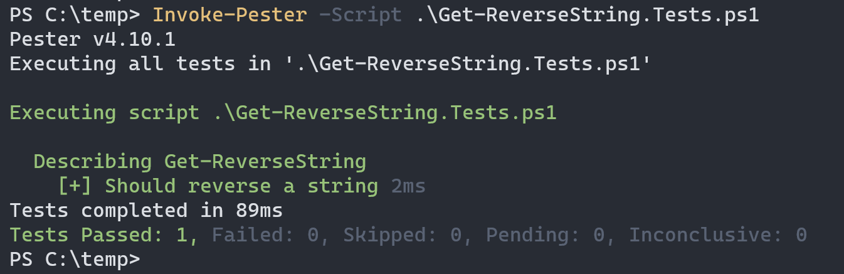Click the green .\Get-ReverseString.Tests.ps1 script path

coord(378,113)
